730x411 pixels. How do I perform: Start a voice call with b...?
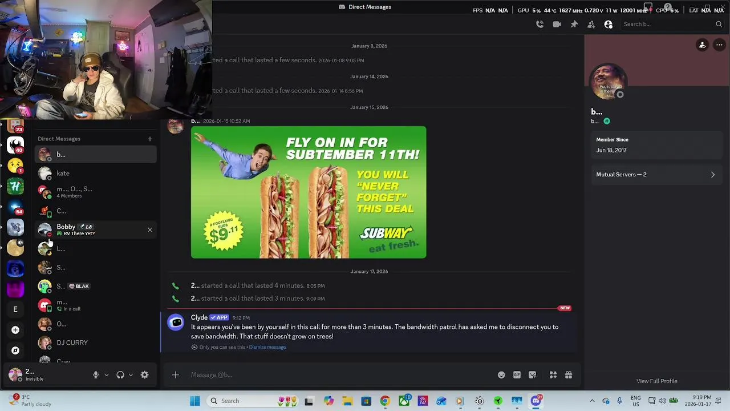[540, 24]
